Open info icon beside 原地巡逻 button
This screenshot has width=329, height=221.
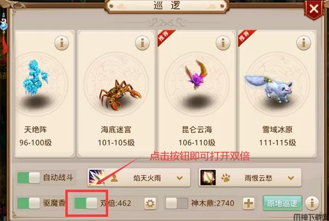(x=312, y=203)
